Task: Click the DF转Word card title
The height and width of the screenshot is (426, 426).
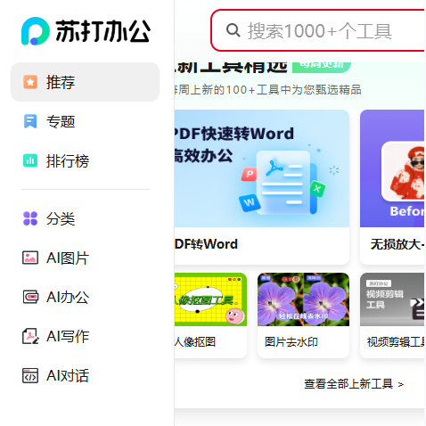Action: click(x=206, y=244)
